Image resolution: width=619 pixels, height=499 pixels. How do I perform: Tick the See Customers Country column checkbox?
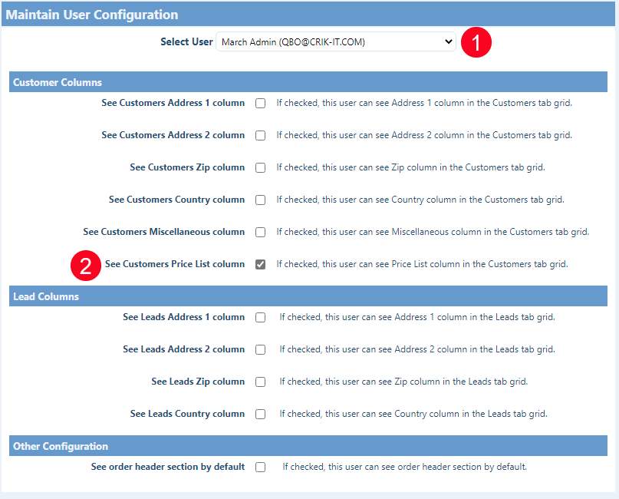tap(261, 200)
